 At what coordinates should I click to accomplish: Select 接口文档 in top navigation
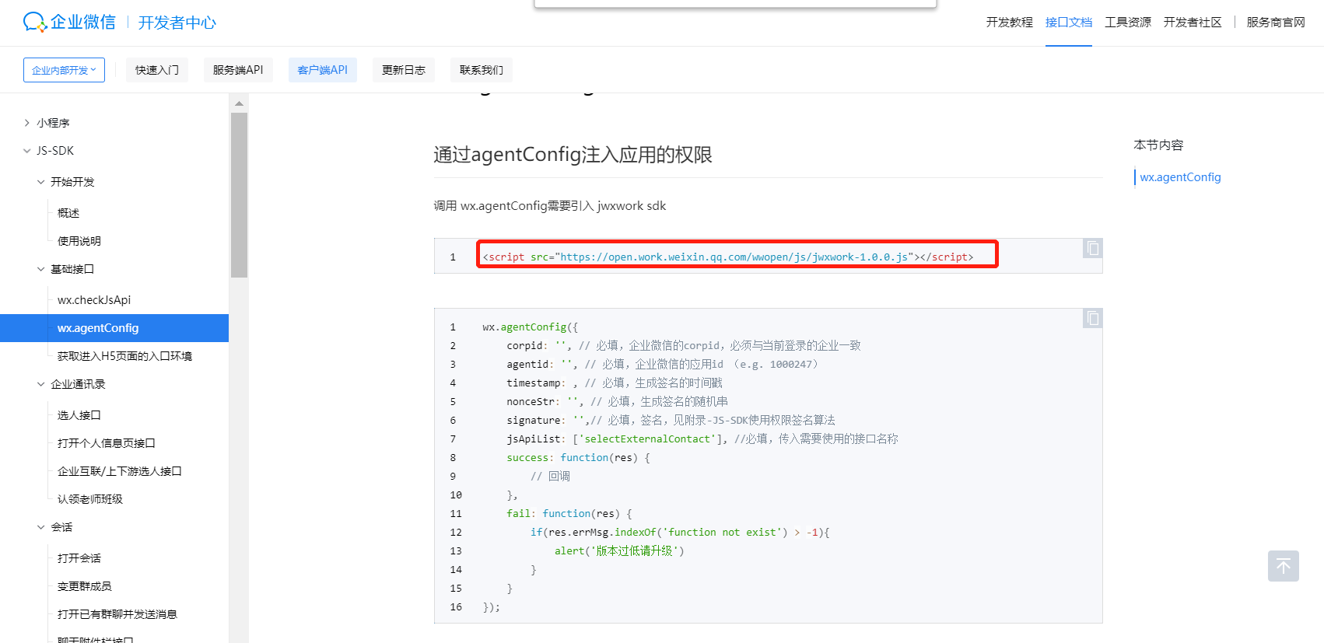[x=1069, y=23]
